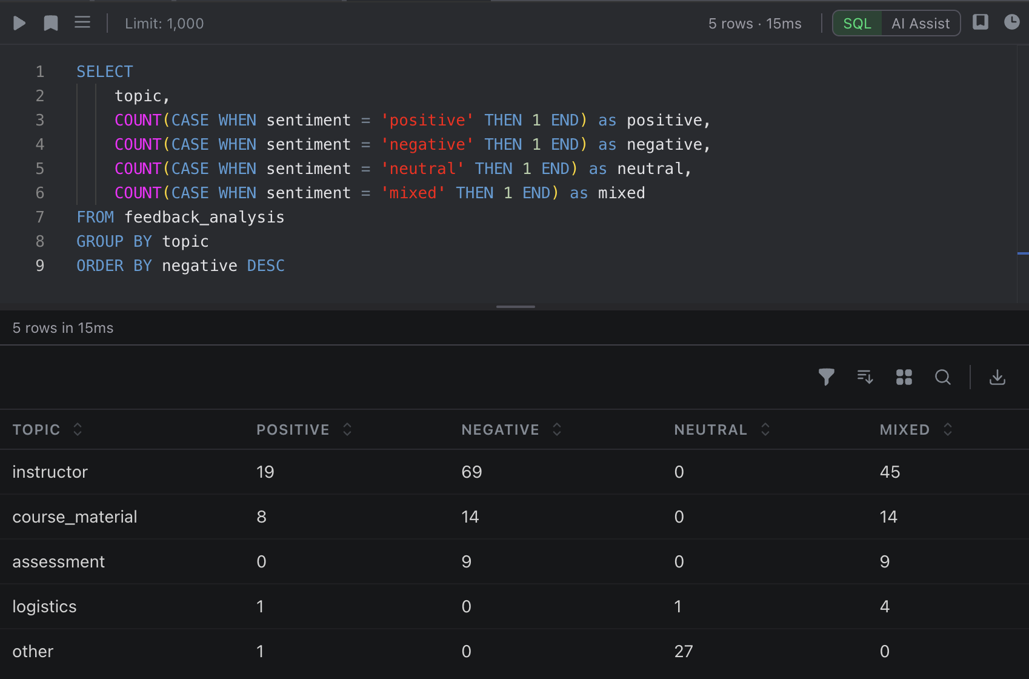Select the other topic cell

(x=33, y=651)
